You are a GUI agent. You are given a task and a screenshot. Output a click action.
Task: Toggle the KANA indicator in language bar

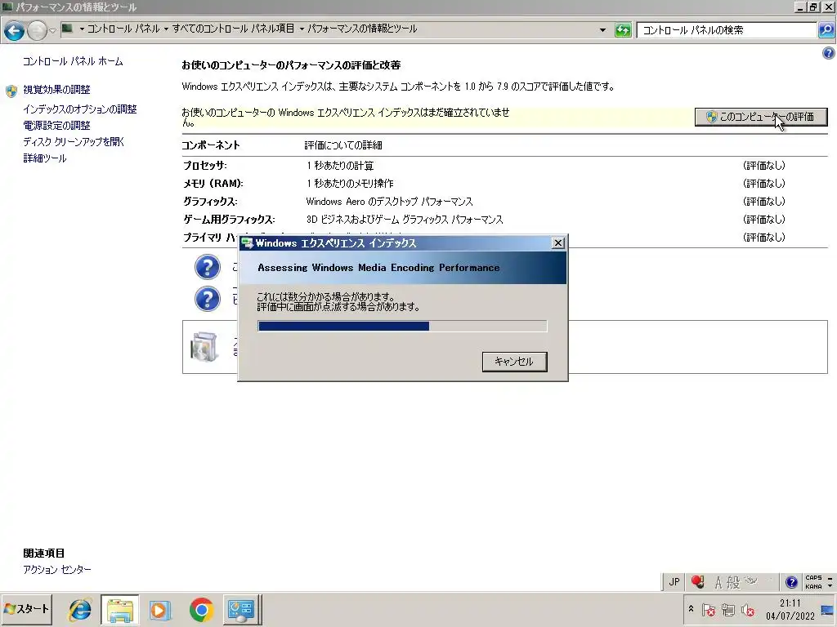click(813, 586)
